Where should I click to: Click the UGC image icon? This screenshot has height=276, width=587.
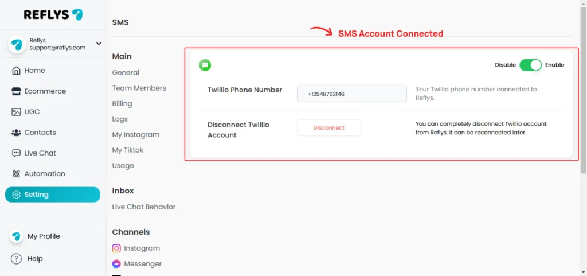16,111
